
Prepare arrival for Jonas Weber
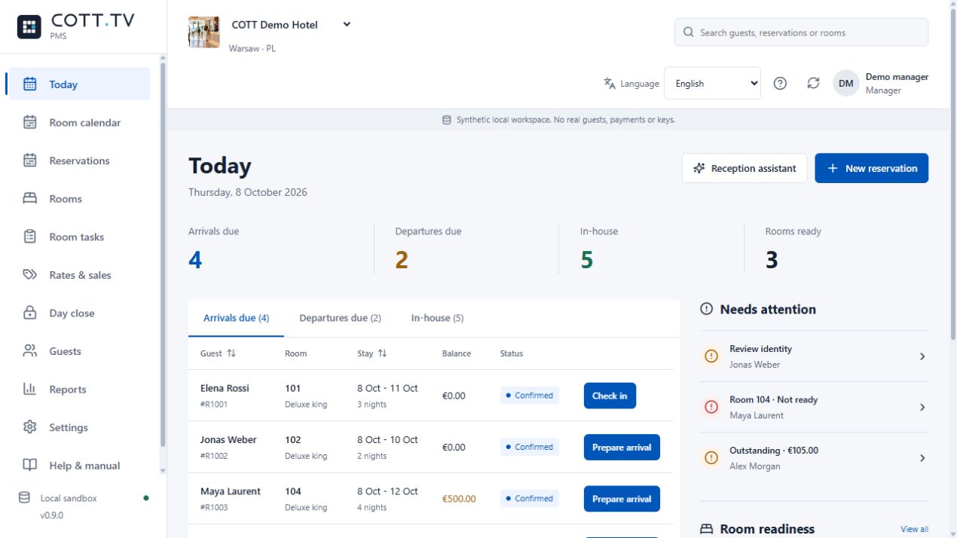[622, 447]
